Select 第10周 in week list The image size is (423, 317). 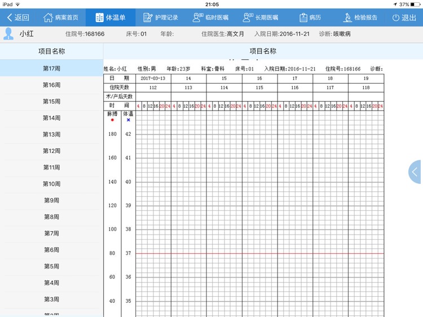(x=51, y=184)
